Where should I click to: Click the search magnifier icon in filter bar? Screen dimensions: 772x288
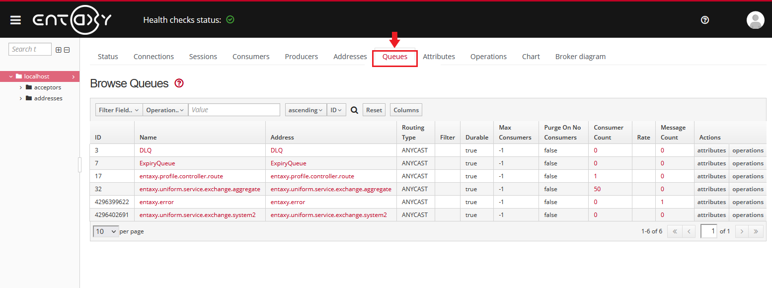(354, 110)
